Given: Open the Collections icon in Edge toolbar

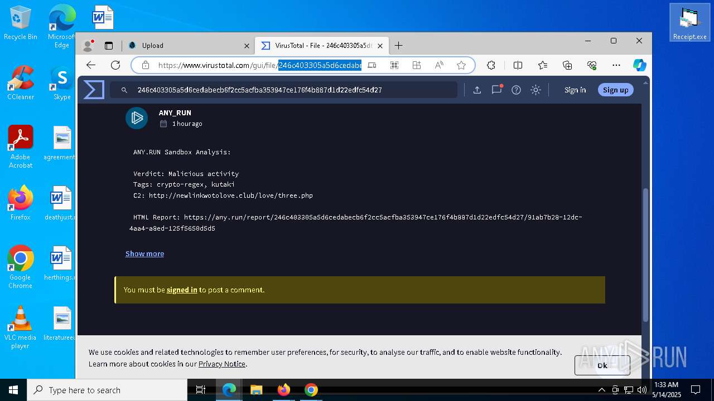Looking at the screenshot, I should click(567, 65).
